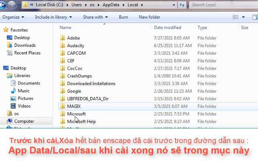Select LIBFREDO6_DATA_Dir folder icon

(62, 99)
